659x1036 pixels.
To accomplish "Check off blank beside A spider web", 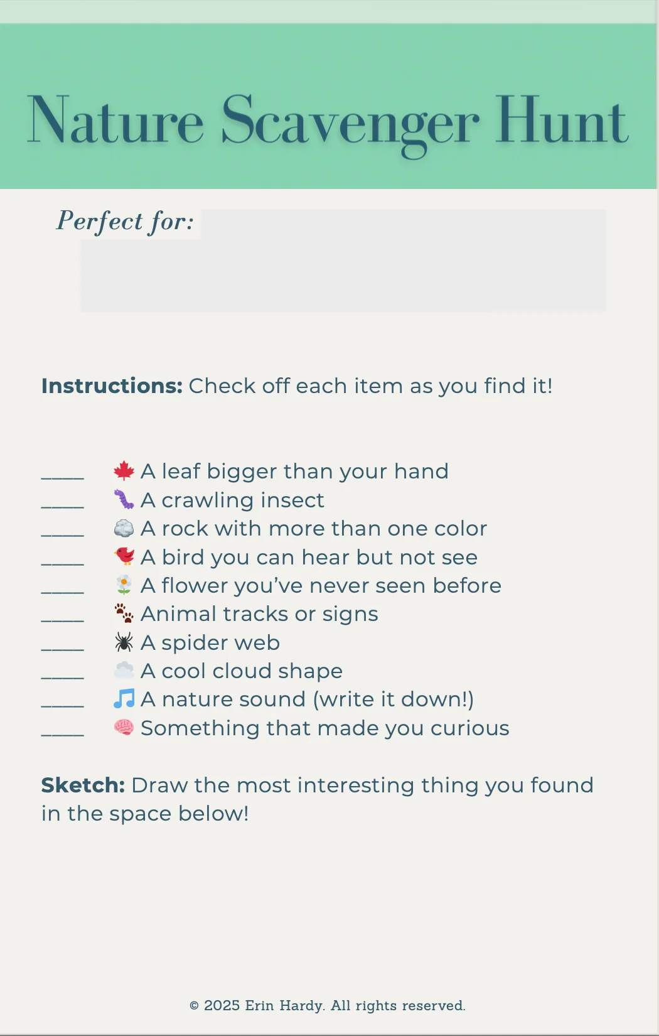I will [63, 649].
